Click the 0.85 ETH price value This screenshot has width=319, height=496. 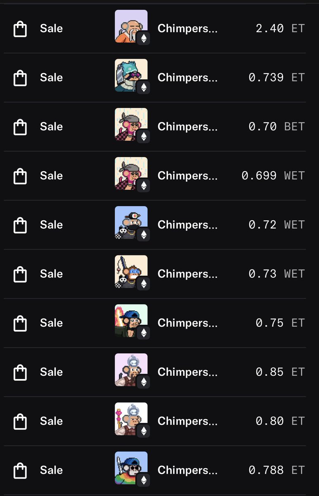pyautogui.click(x=280, y=372)
